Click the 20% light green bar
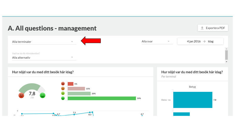The image size is (235, 132). 79,94
